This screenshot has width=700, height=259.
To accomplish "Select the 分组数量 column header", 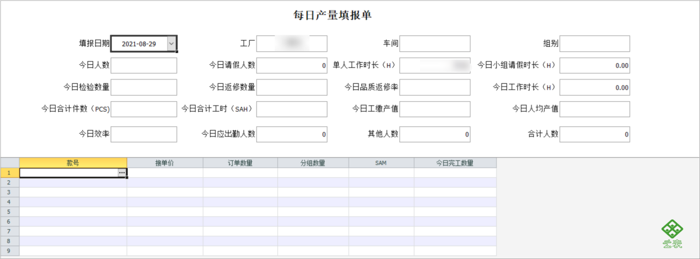I will 313,163.
